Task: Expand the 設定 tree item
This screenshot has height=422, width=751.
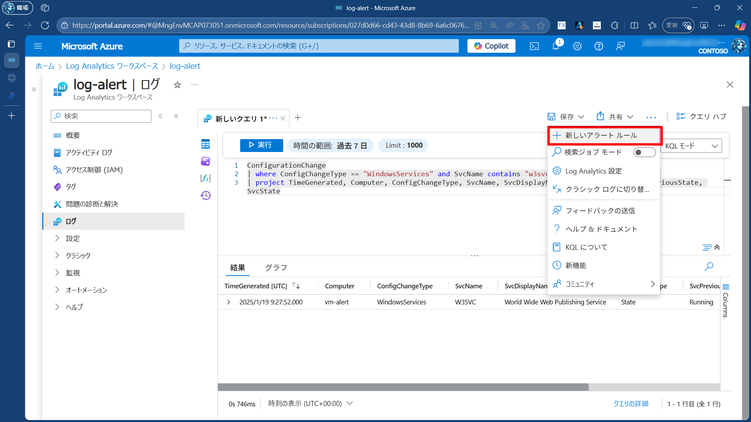Action: pos(57,238)
